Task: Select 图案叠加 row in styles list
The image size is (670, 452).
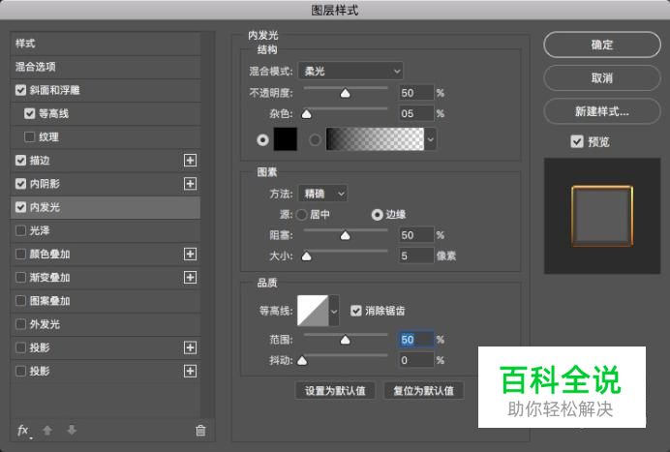Action: point(106,301)
